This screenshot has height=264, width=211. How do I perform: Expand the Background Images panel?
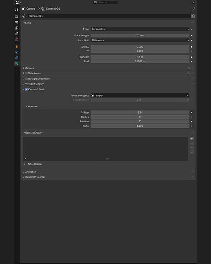click(x=24, y=79)
